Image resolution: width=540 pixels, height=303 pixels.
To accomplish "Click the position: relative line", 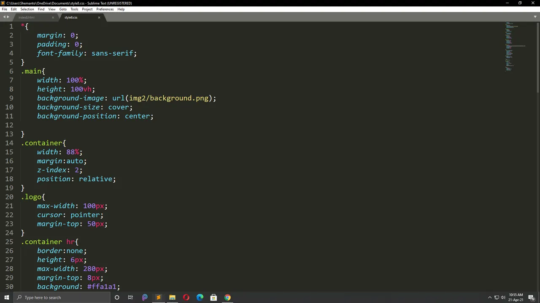I will [76, 179].
